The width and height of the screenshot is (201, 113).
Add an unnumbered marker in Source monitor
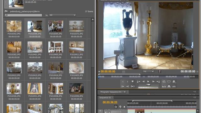(x=133, y=82)
